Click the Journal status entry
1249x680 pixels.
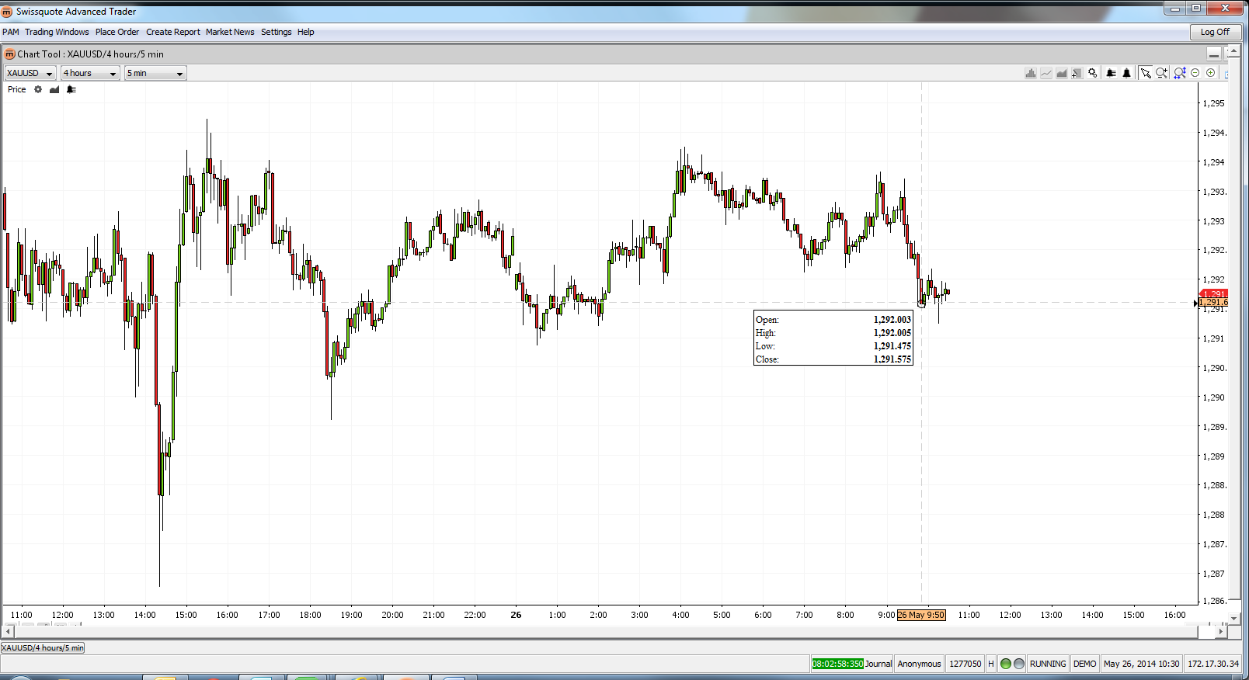[x=878, y=664]
